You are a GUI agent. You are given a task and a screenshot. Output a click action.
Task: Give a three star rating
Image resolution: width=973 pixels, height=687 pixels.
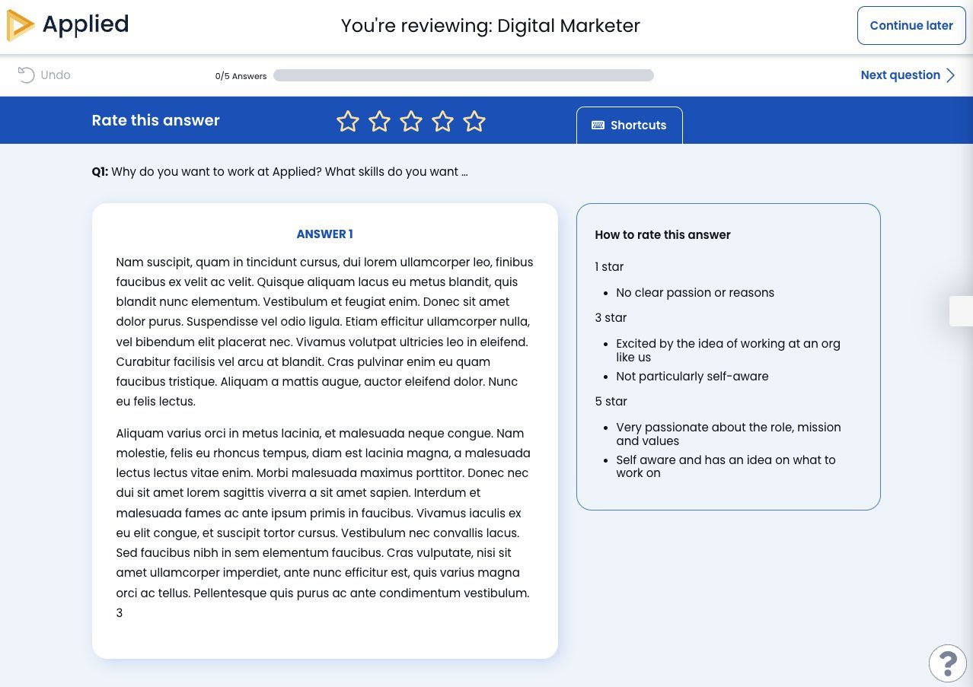(x=411, y=121)
